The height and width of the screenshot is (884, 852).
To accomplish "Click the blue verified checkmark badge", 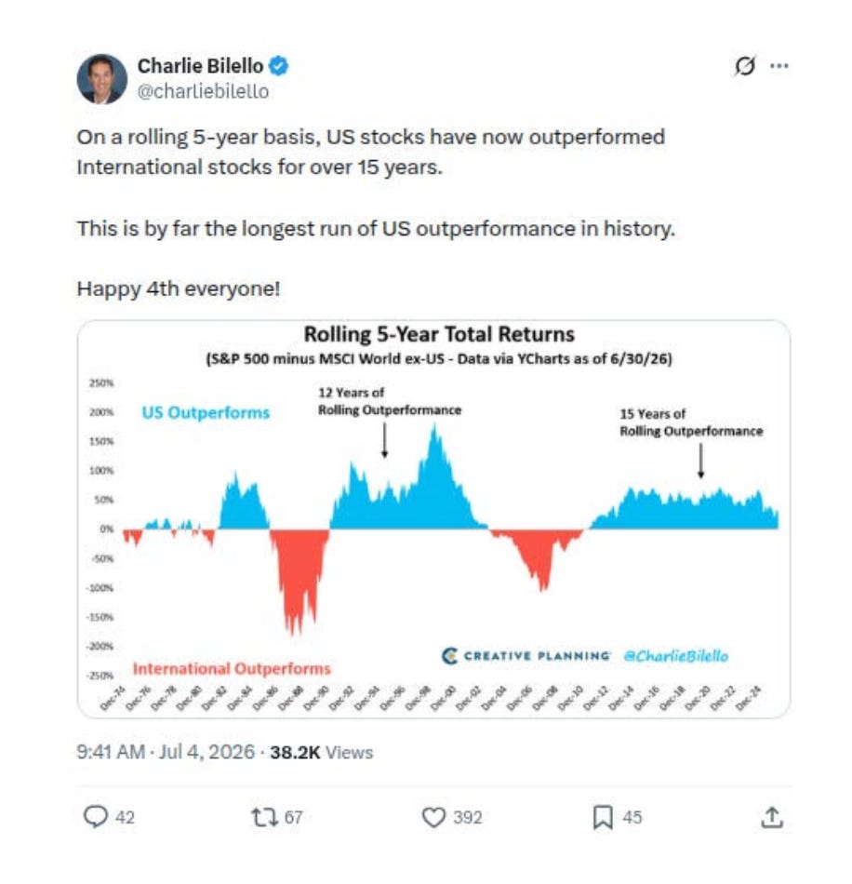I will tap(278, 66).
